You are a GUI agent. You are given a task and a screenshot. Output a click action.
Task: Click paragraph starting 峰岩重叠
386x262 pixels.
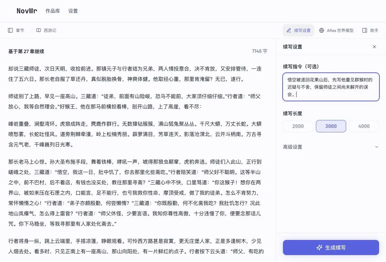point(135,134)
